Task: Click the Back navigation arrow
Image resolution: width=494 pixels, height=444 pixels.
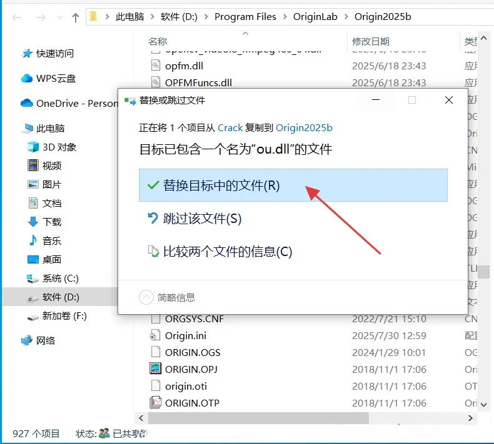Action: click(17, 17)
